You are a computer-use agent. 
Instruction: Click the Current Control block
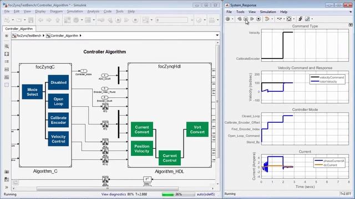point(170,158)
